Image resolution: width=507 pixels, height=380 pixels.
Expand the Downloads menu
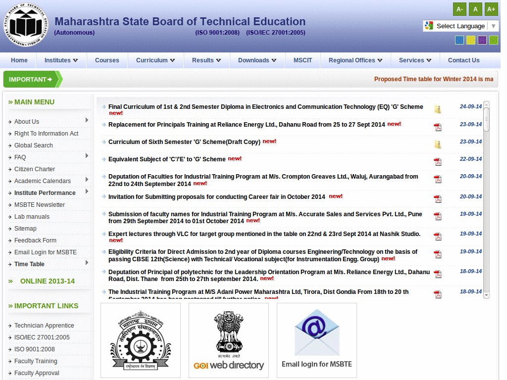tap(257, 60)
